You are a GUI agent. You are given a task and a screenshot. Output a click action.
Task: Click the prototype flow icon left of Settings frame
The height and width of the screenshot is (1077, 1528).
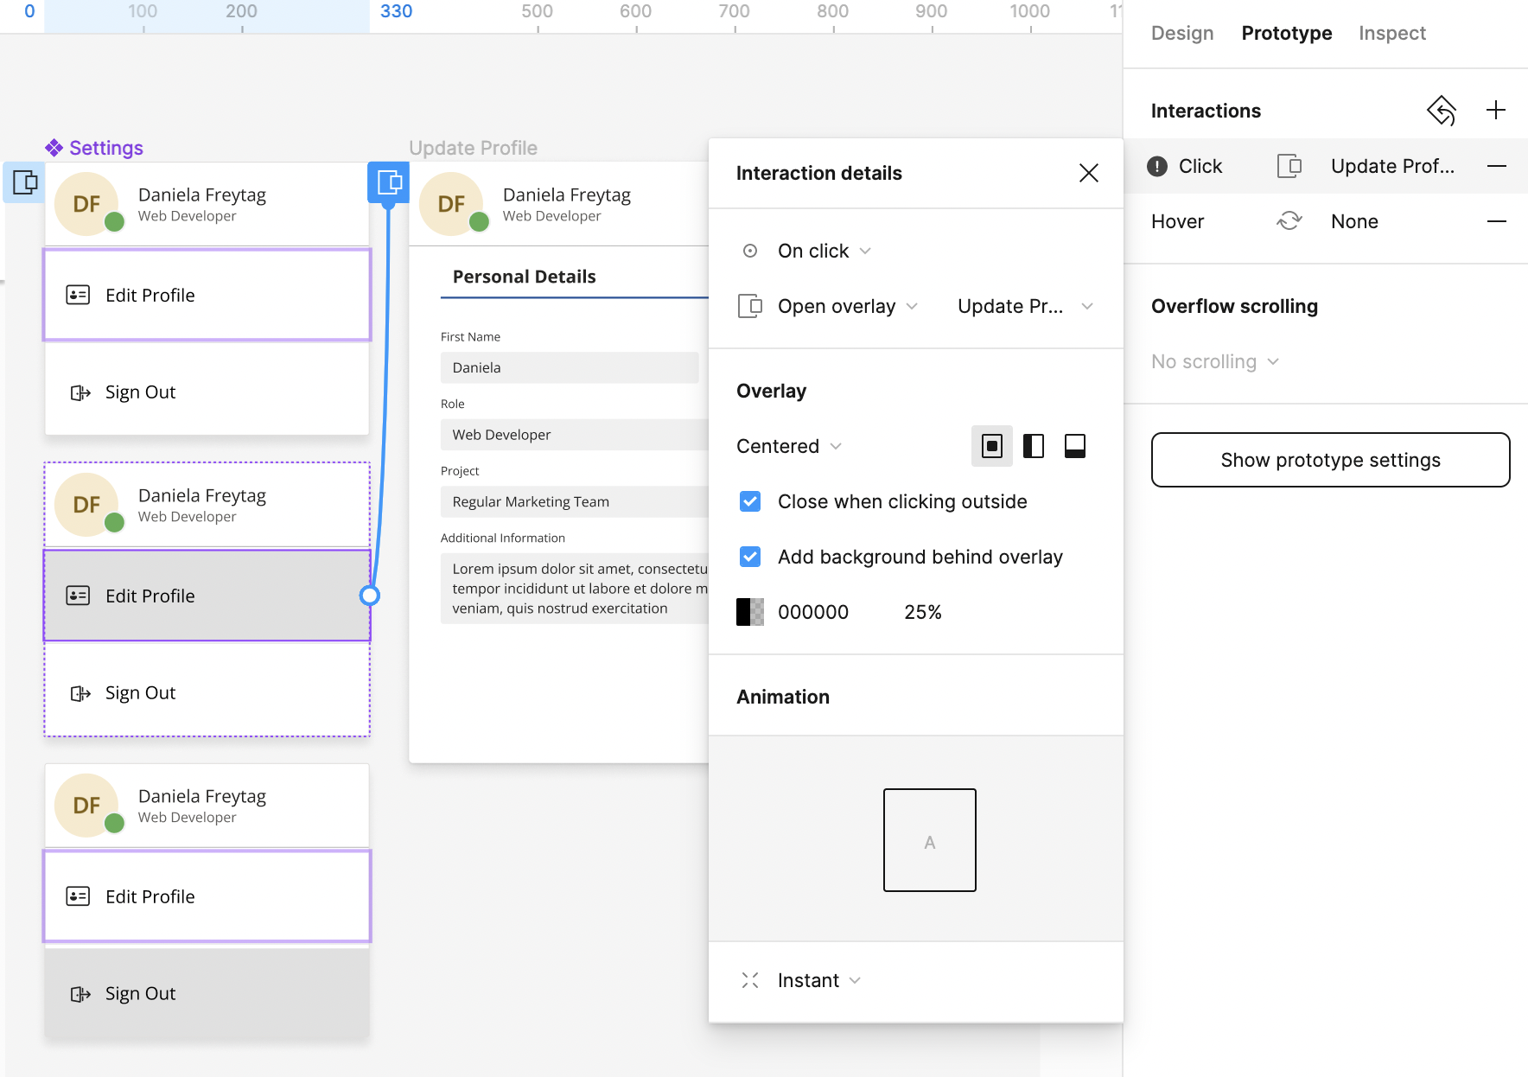point(25,182)
